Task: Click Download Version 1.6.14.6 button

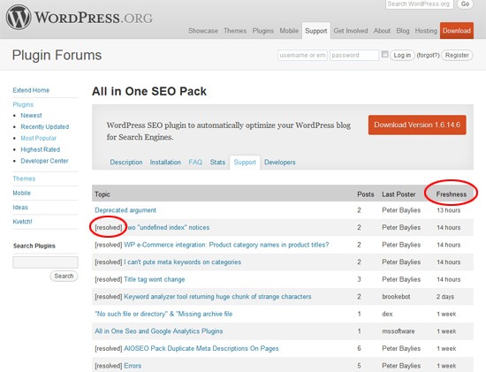Action: [417, 125]
